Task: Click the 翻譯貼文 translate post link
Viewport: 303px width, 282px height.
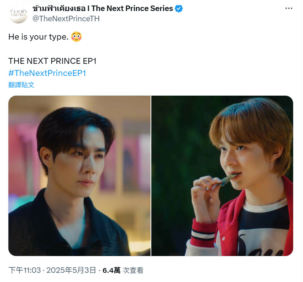Action: pyautogui.click(x=21, y=85)
